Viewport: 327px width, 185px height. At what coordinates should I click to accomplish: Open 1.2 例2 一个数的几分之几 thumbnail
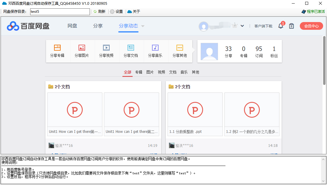pos(252,110)
